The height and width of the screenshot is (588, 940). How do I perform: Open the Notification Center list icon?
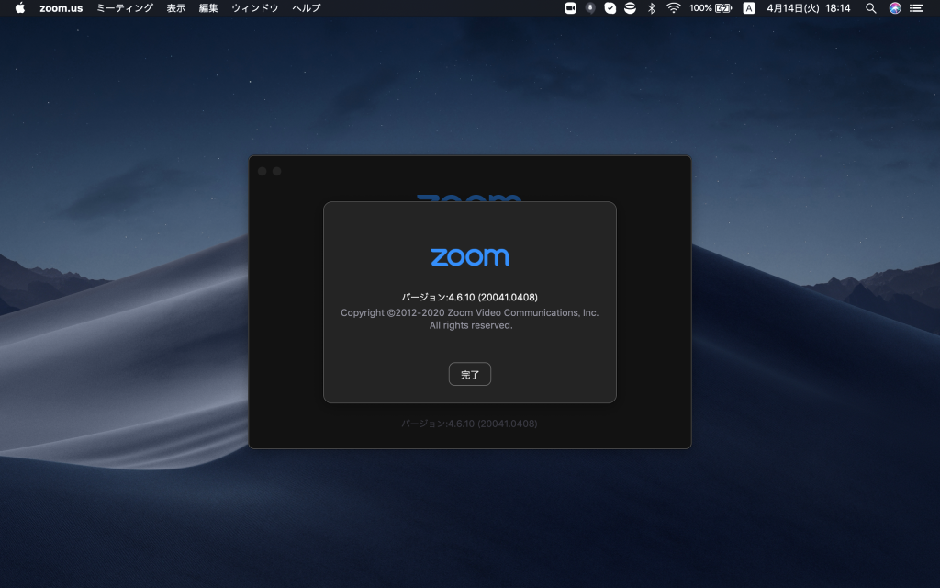click(x=916, y=7)
